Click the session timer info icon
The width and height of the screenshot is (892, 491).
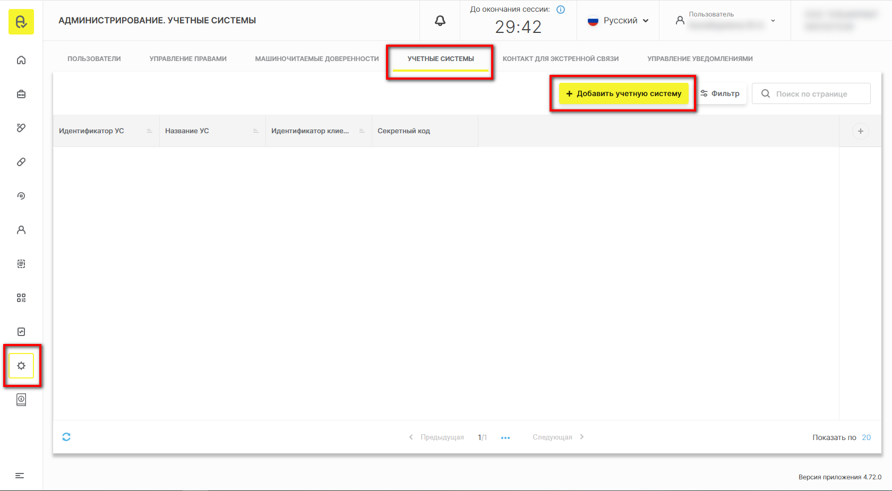561,10
